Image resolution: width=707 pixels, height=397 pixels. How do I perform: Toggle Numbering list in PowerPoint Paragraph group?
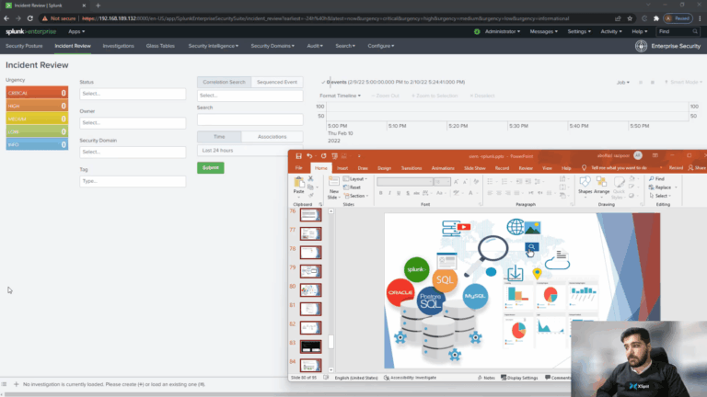(x=506, y=181)
